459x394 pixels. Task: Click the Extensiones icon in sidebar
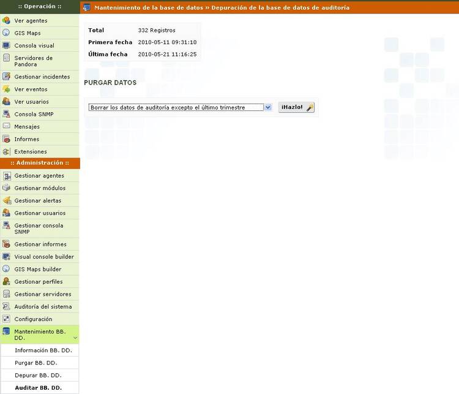click(6, 151)
